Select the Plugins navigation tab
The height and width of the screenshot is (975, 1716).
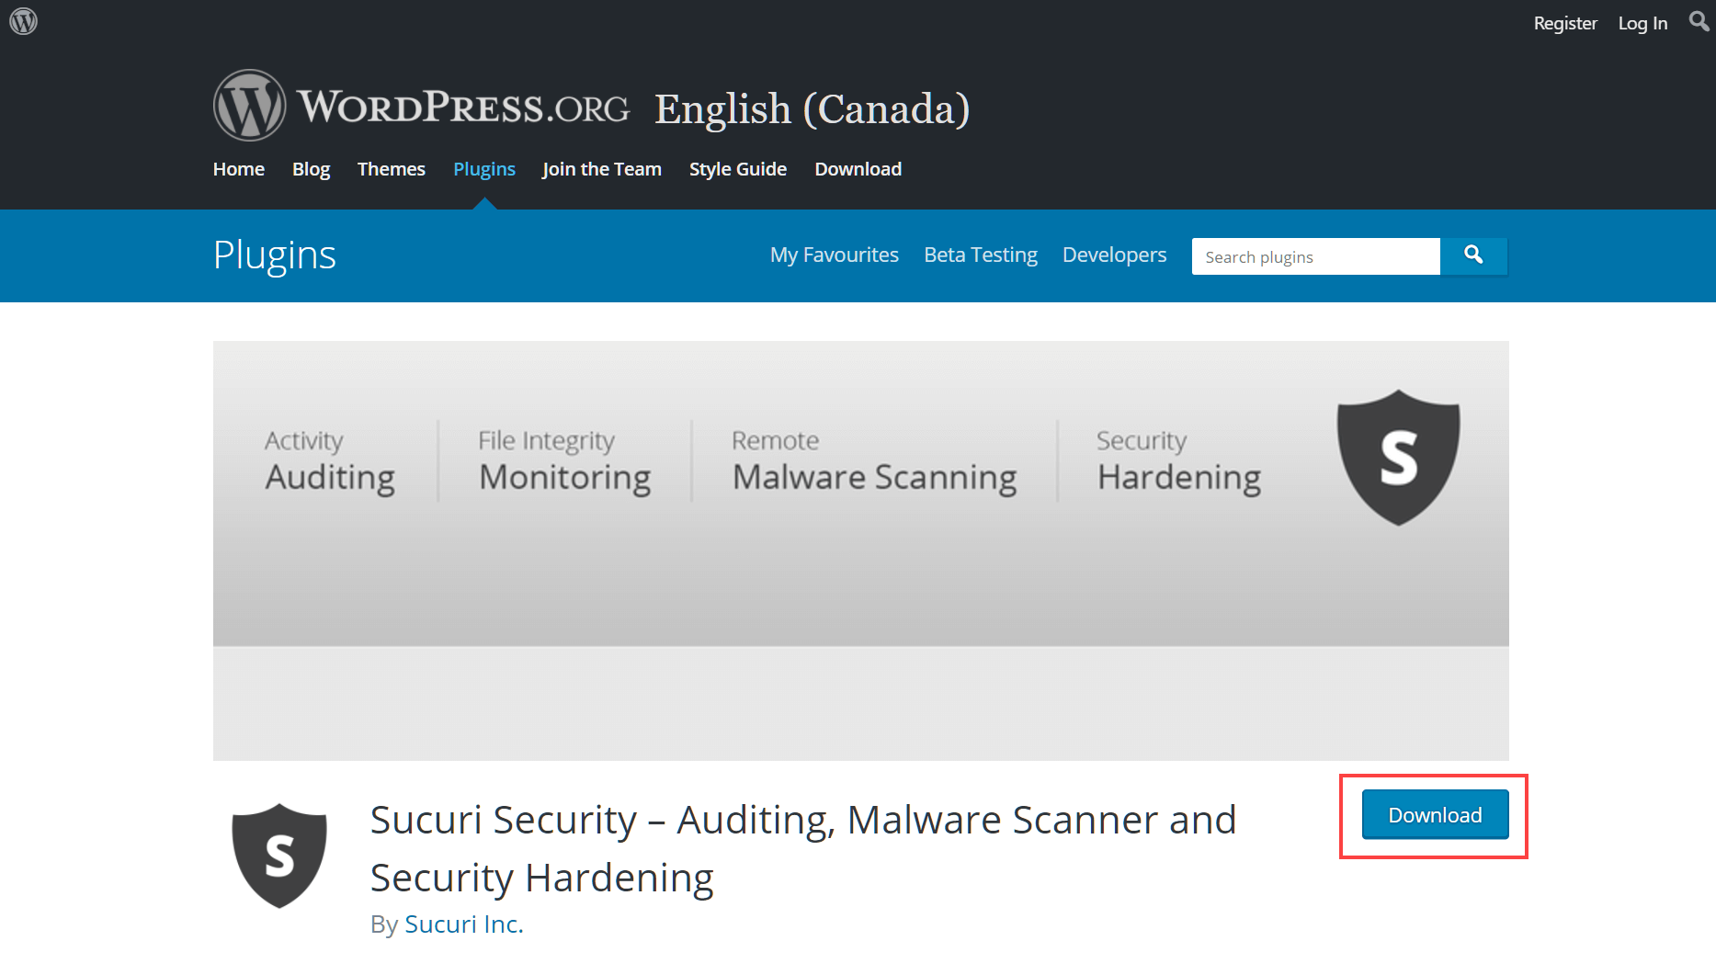pyautogui.click(x=484, y=169)
